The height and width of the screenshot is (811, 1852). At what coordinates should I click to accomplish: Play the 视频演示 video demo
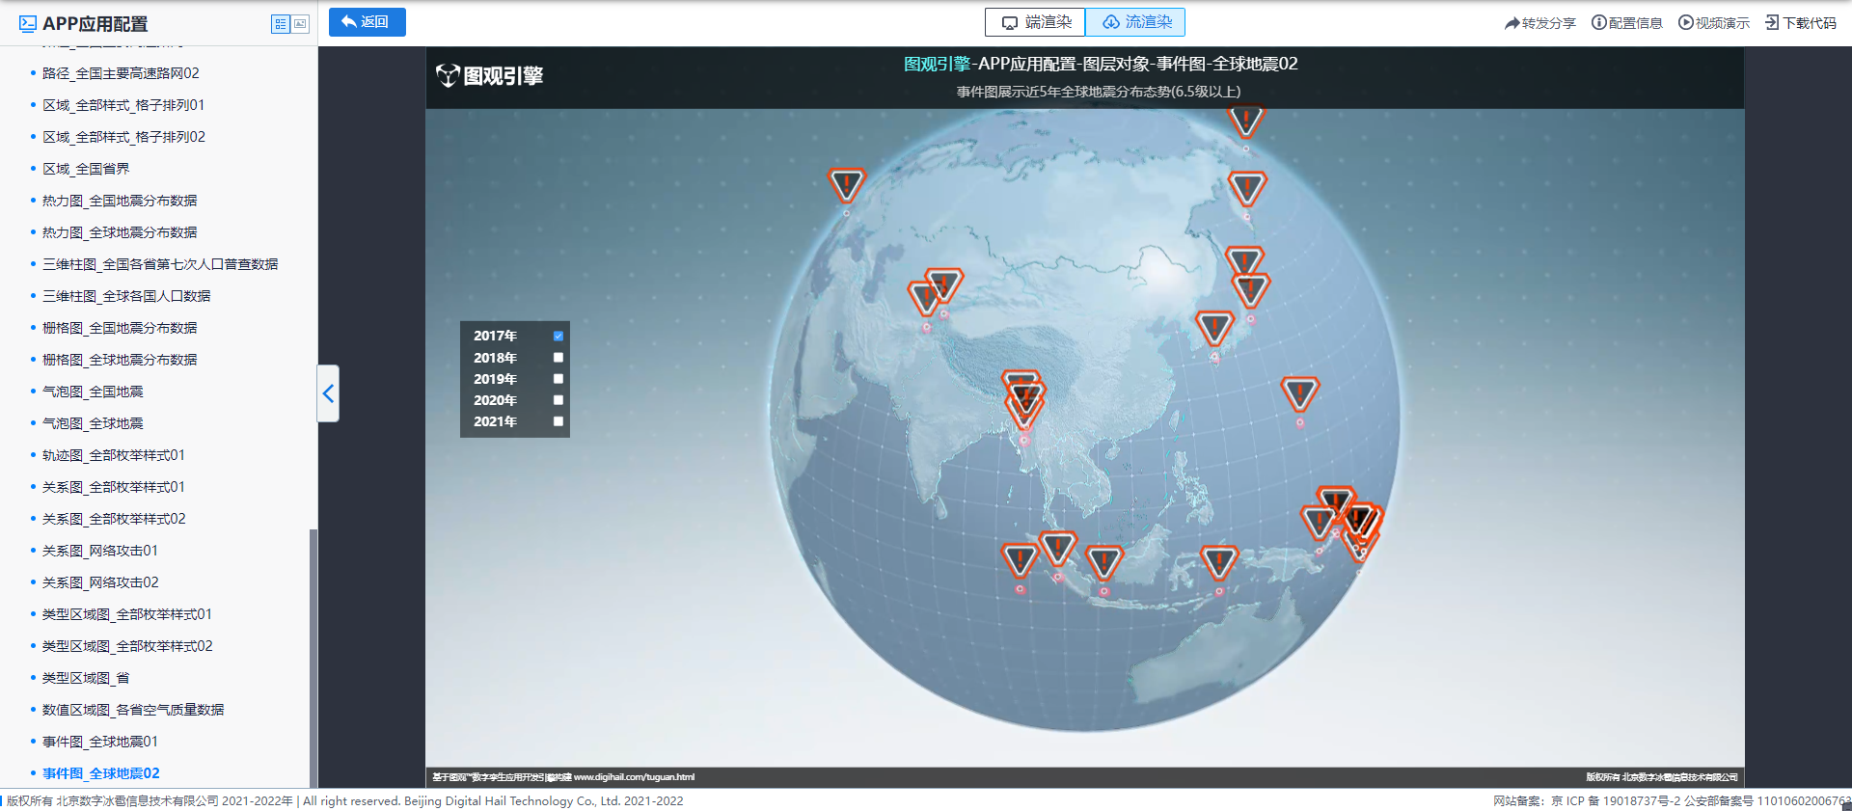[x=1685, y=23]
